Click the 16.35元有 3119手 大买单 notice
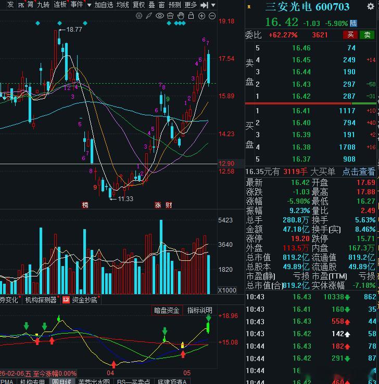 [290, 171]
